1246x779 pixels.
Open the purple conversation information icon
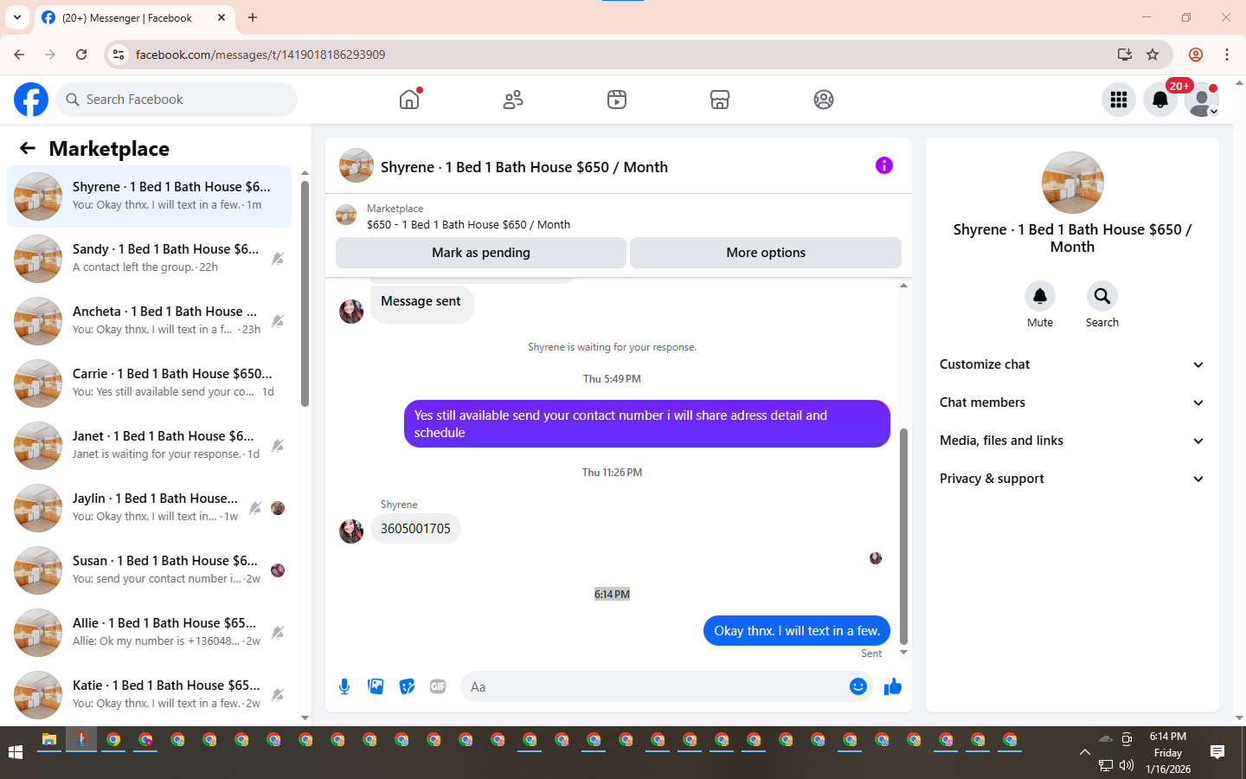(883, 165)
